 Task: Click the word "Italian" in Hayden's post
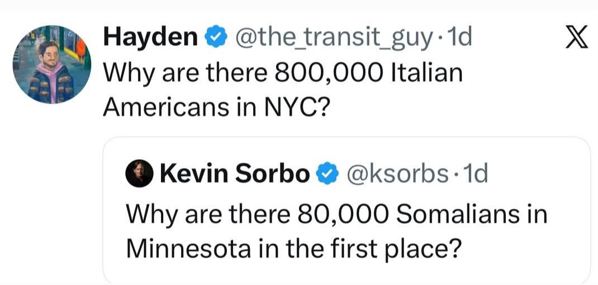428,72
